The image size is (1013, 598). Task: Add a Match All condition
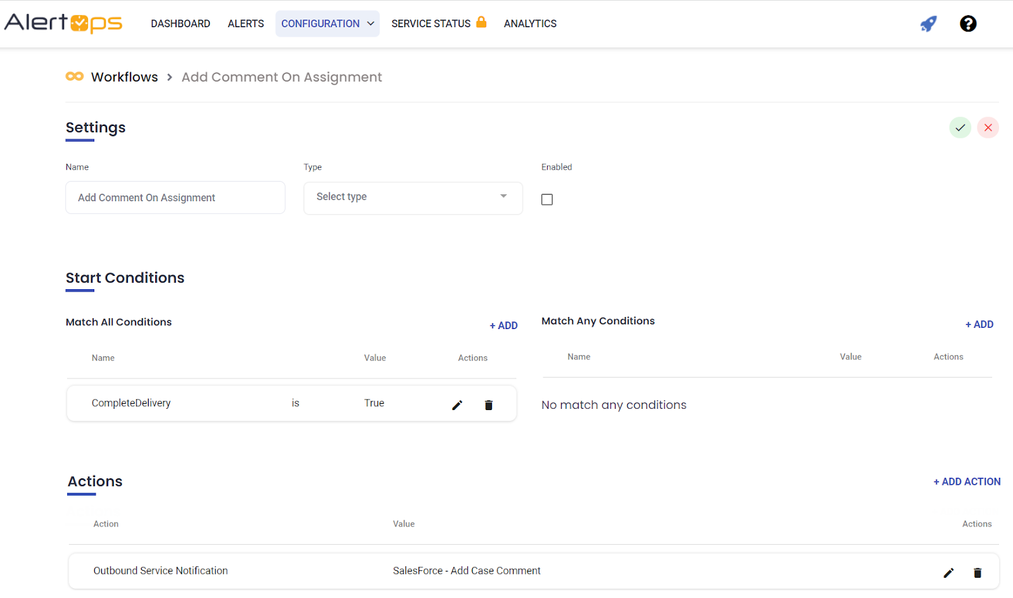(x=503, y=325)
